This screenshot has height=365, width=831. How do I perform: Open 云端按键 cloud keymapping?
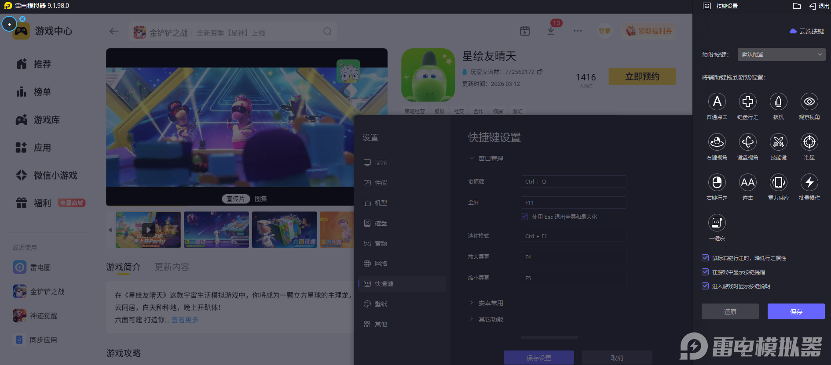click(807, 31)
